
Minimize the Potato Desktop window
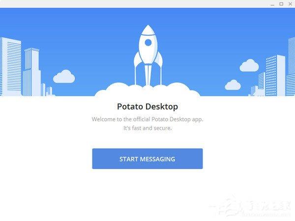pos(272,4)
